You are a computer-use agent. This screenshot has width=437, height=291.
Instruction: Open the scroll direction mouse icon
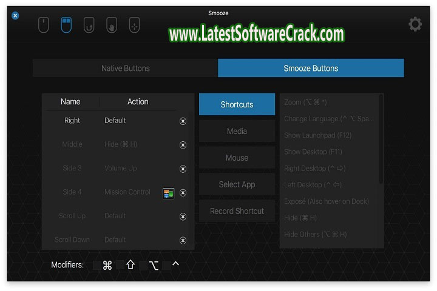(89, 25)
